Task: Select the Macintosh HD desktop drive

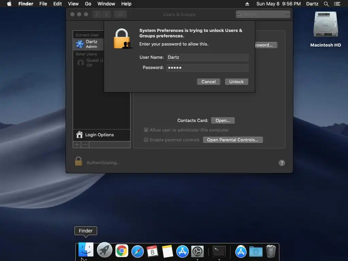Action: pyautogui.click(x=326, y=29)
